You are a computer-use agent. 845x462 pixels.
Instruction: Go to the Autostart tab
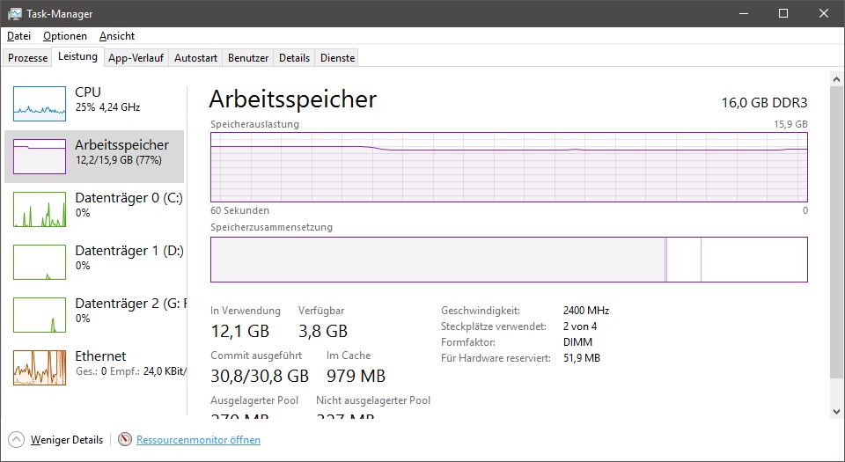click(x=195, y=58)
